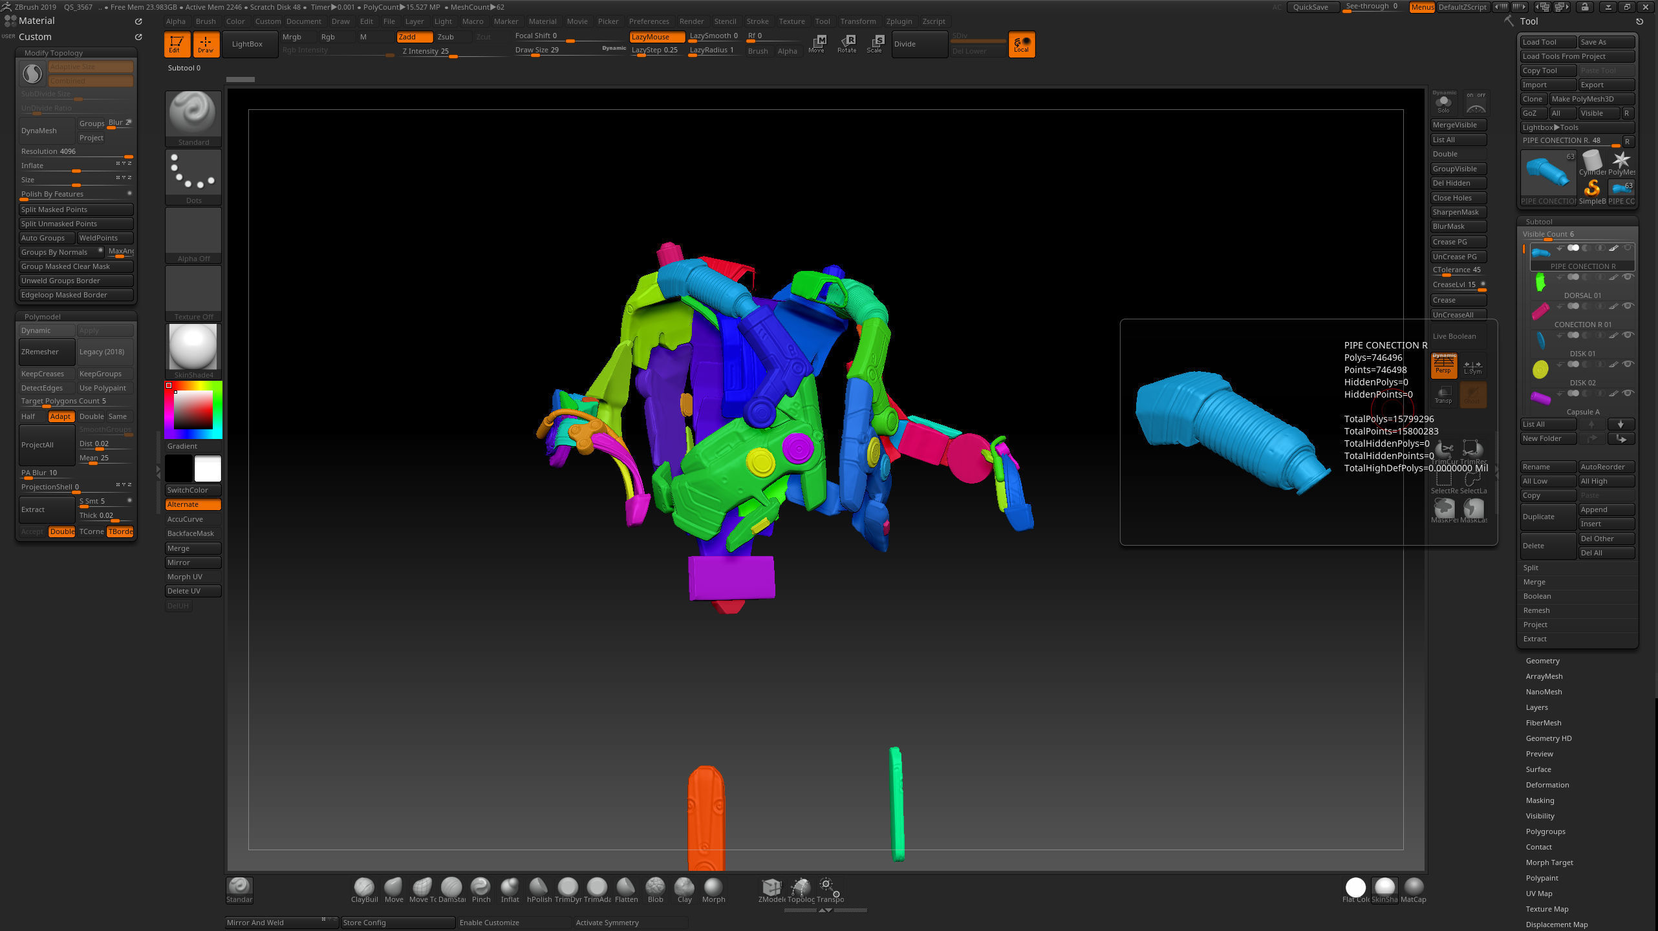Choose the ZModeler brush icon
The width and height of the screenshot is (1658, 931).
pyautogui.click(x=771, y=886)
